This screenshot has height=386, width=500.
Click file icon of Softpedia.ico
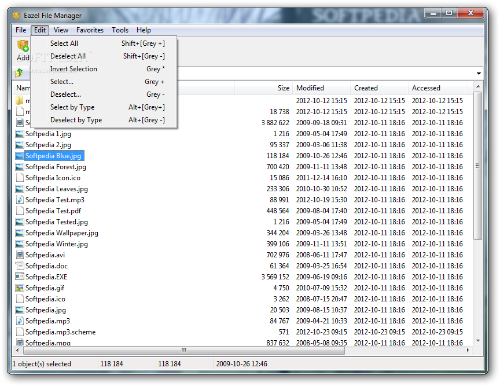click(x=20, y=299)
